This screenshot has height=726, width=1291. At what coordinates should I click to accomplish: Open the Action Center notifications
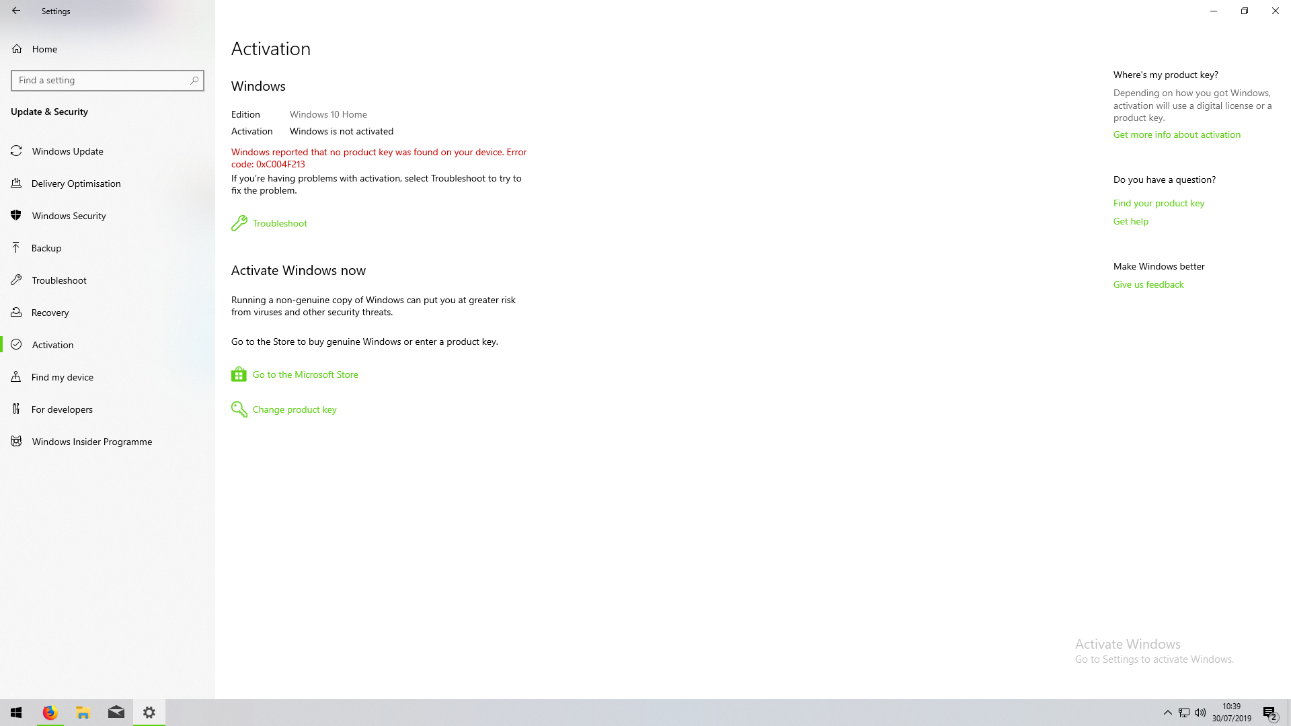tap(1269, 713)
